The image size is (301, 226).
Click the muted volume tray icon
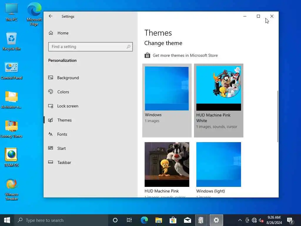261,220
